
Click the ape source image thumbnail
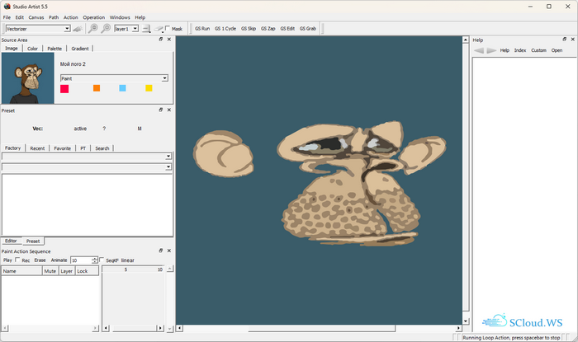point(28,78)
